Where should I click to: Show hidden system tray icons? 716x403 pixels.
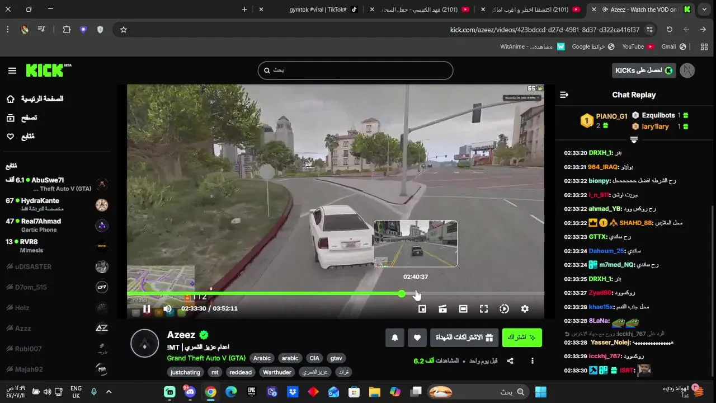click(x=109, y=392)
